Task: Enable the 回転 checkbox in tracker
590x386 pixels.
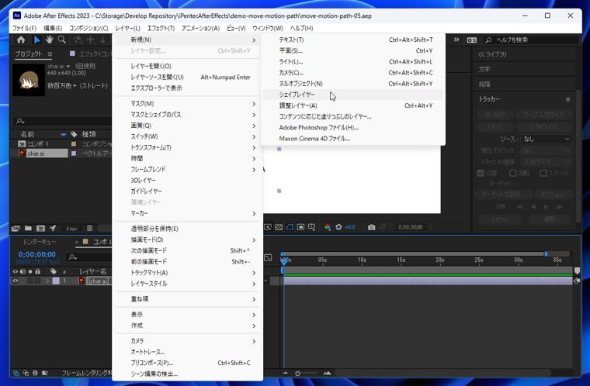Action: (x=512, y=174)
